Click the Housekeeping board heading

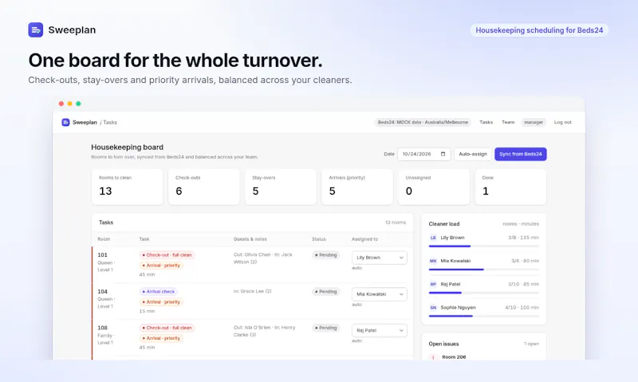(127, 148)
